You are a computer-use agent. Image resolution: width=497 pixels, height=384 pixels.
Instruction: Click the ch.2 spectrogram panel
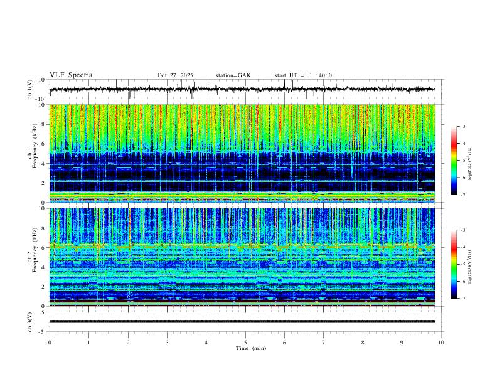click(242, 257)
